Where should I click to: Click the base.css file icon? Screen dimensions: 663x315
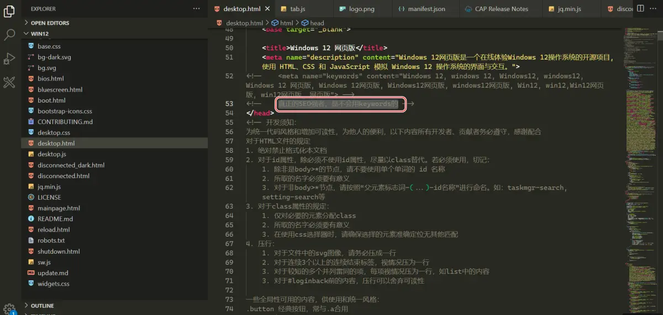point(31,46)
